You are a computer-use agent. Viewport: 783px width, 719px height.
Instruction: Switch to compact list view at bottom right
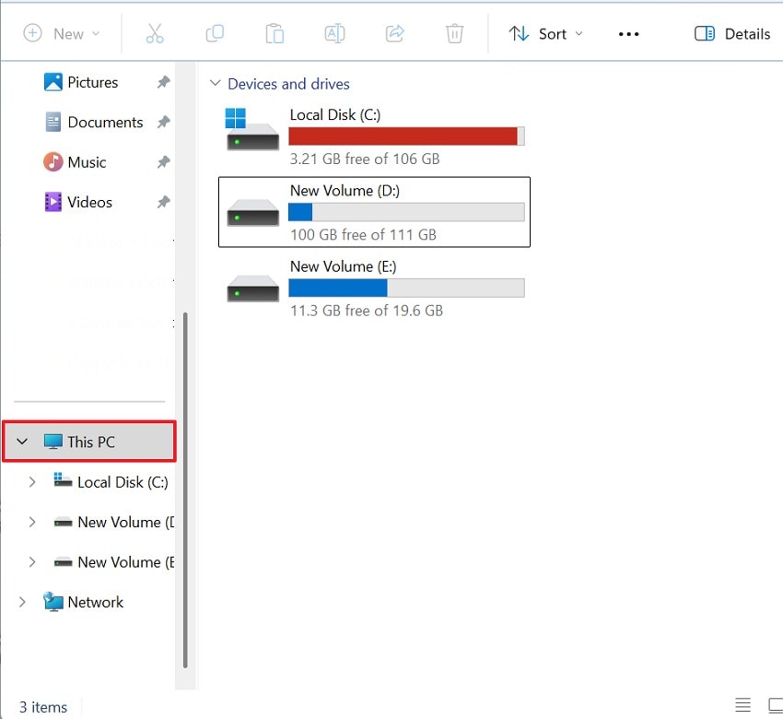(742, 705)
